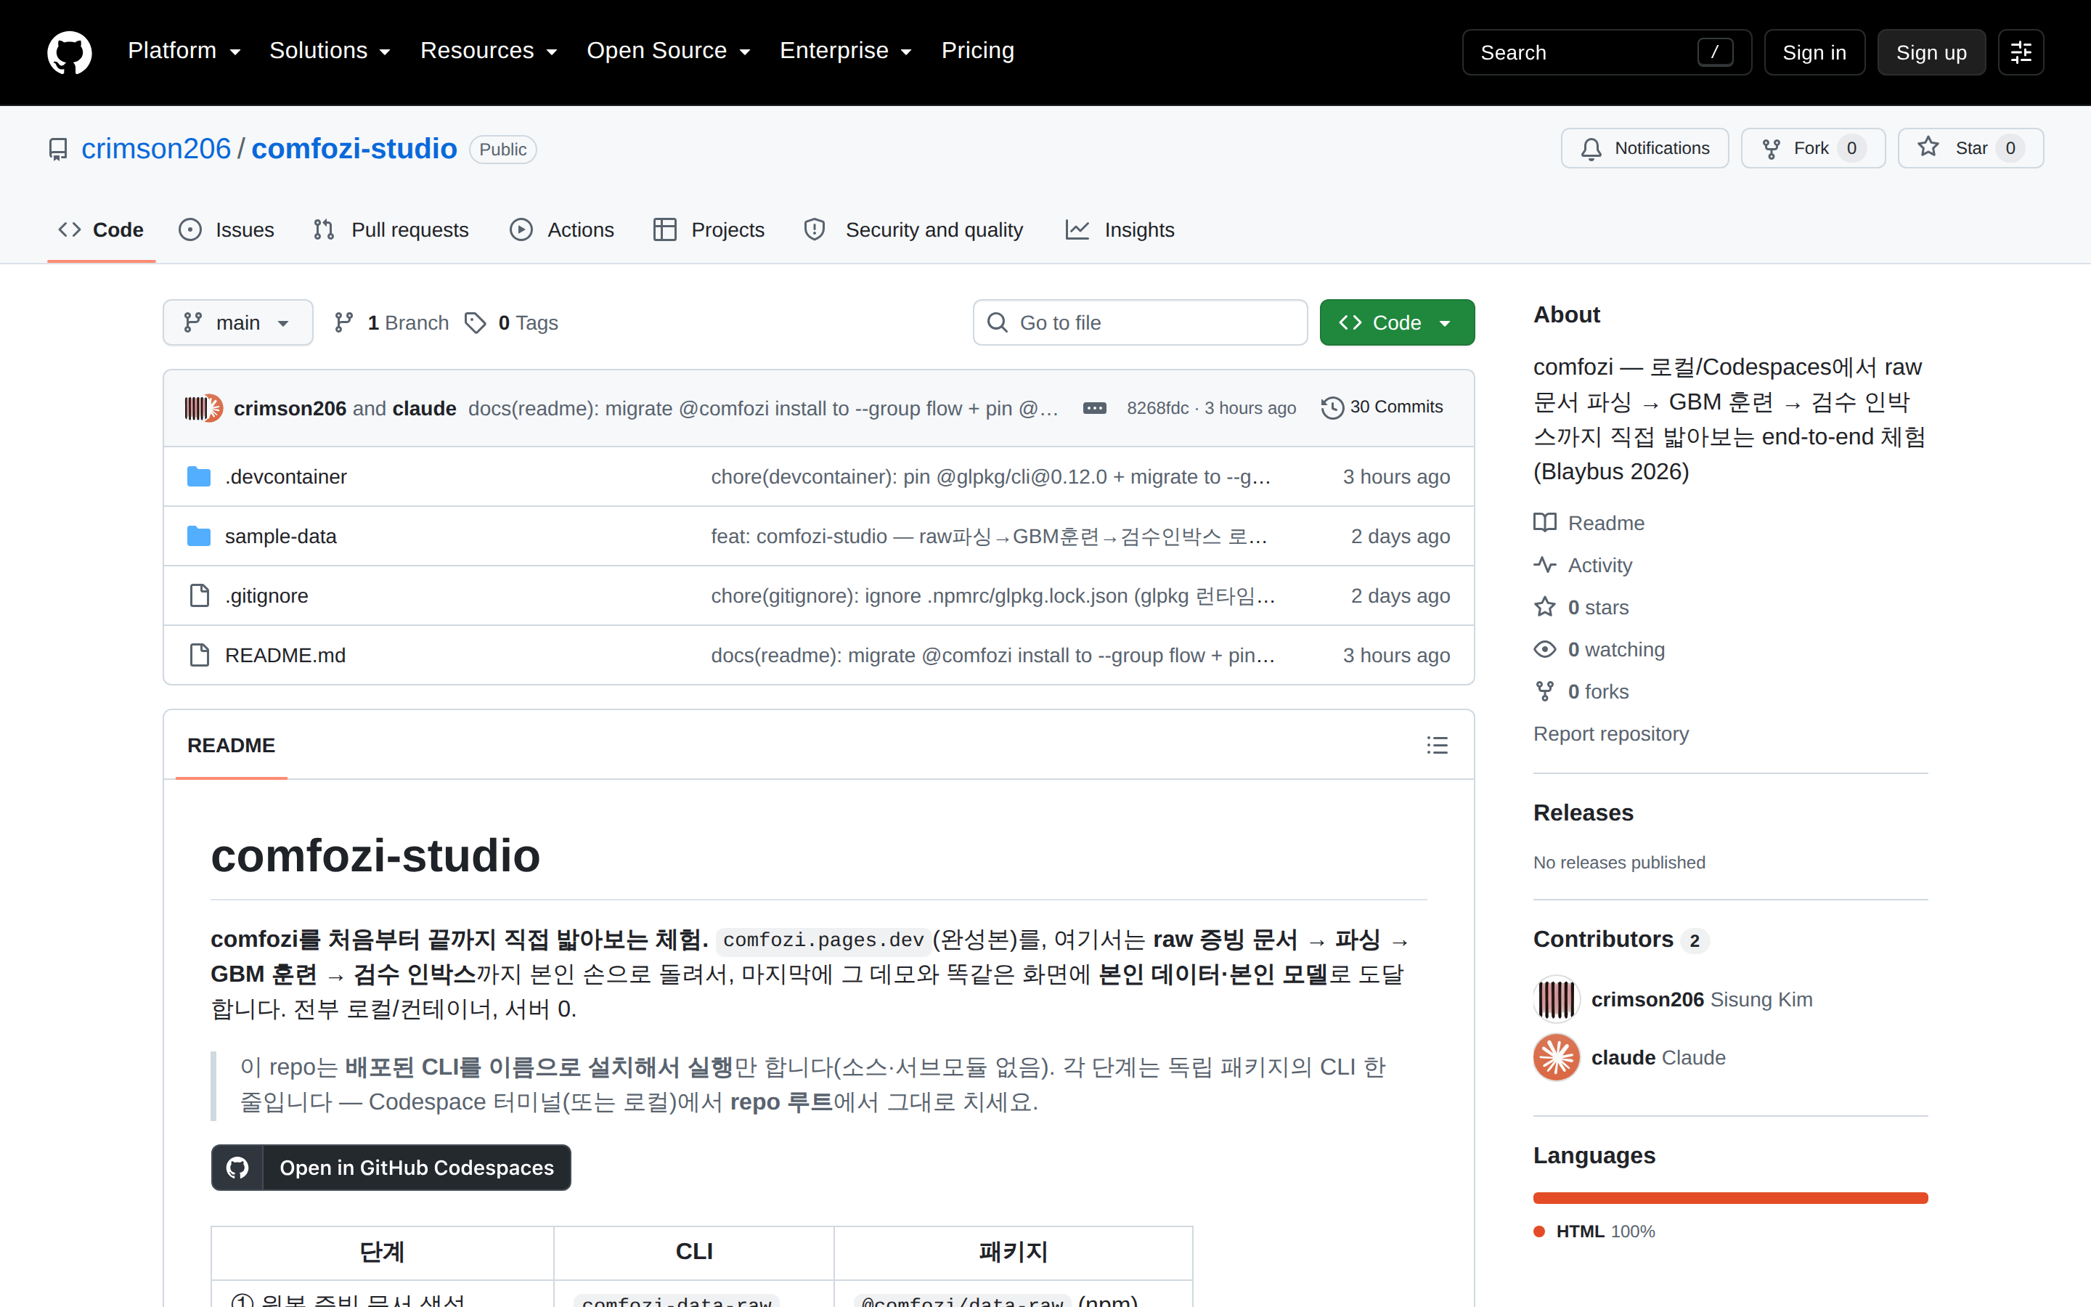Screen dimensions: 2091x1307
Task: Open the sample-data commit message
Action: (988, 536)
